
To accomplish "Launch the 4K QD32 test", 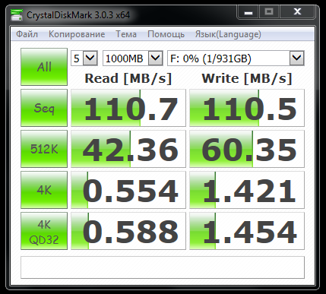I will (x=44, y=231).
